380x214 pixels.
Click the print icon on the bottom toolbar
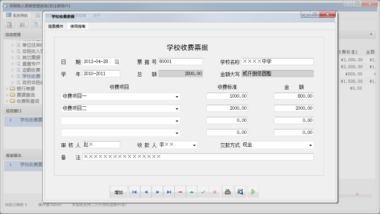coord(227,191)
